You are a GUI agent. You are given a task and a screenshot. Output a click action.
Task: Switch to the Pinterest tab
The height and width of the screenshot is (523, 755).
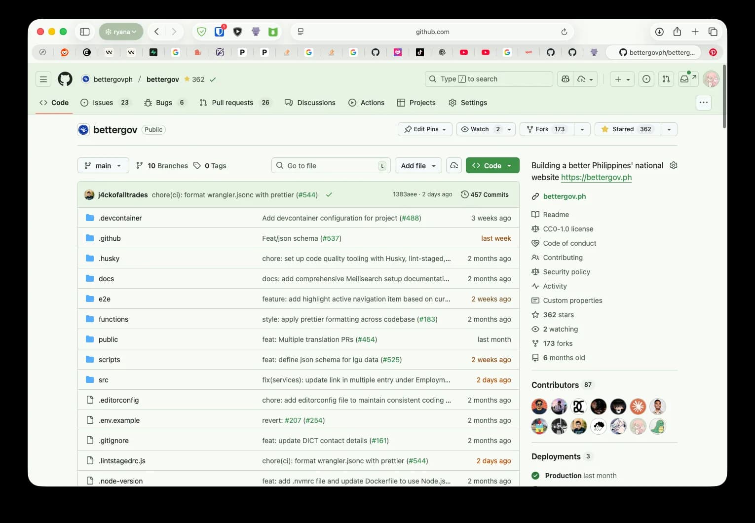[713, 52]
